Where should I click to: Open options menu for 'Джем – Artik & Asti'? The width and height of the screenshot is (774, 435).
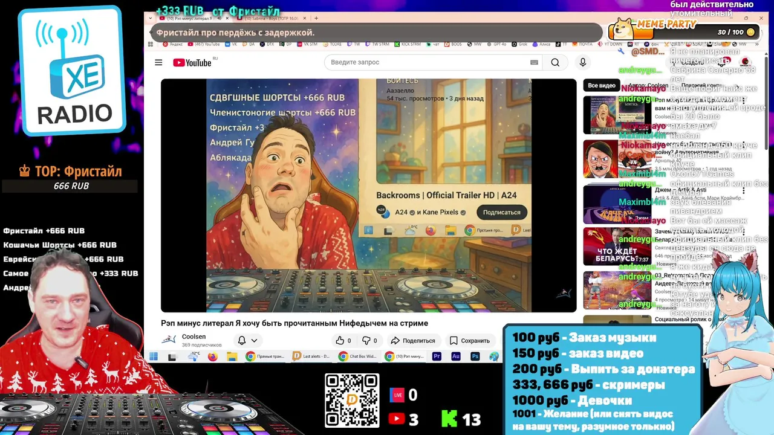[x=744, y=190]
